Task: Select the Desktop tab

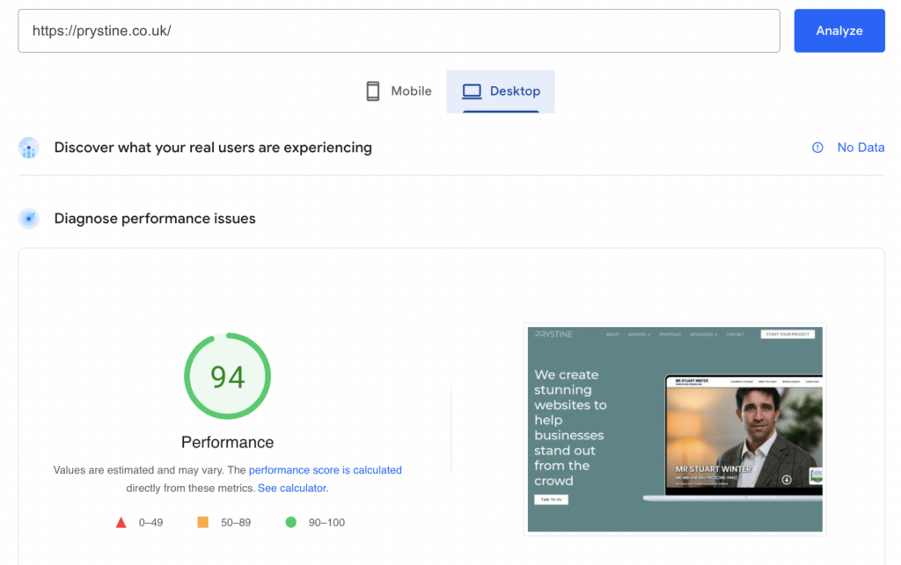Action: click(501, 91)
